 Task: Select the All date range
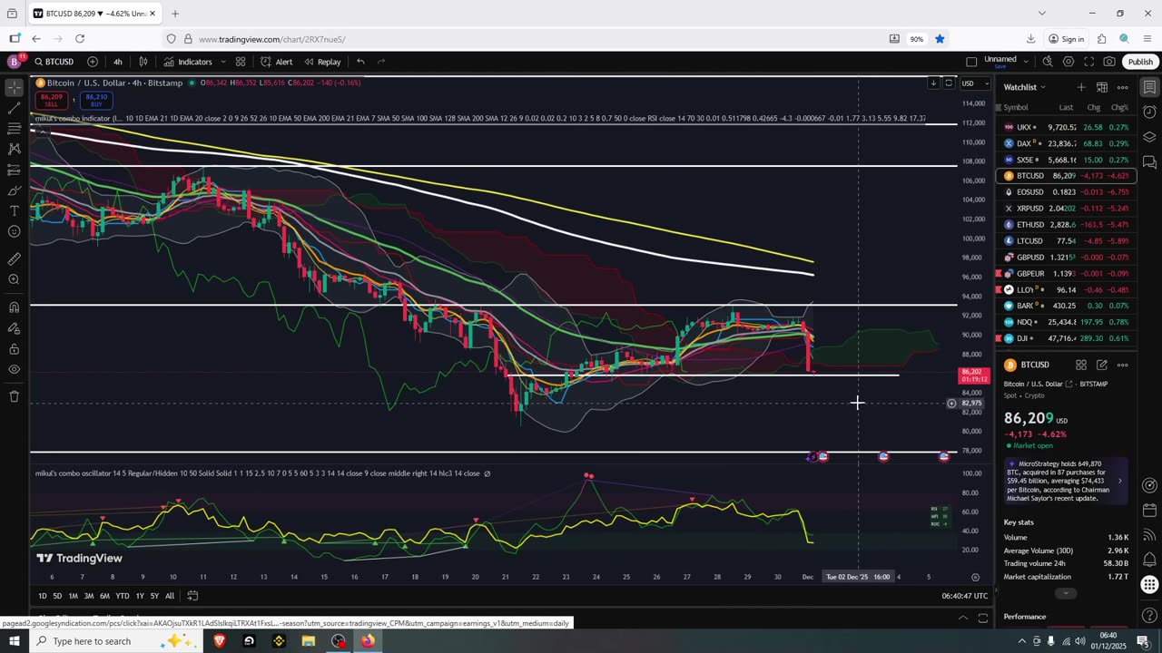[x=170, y=596]
